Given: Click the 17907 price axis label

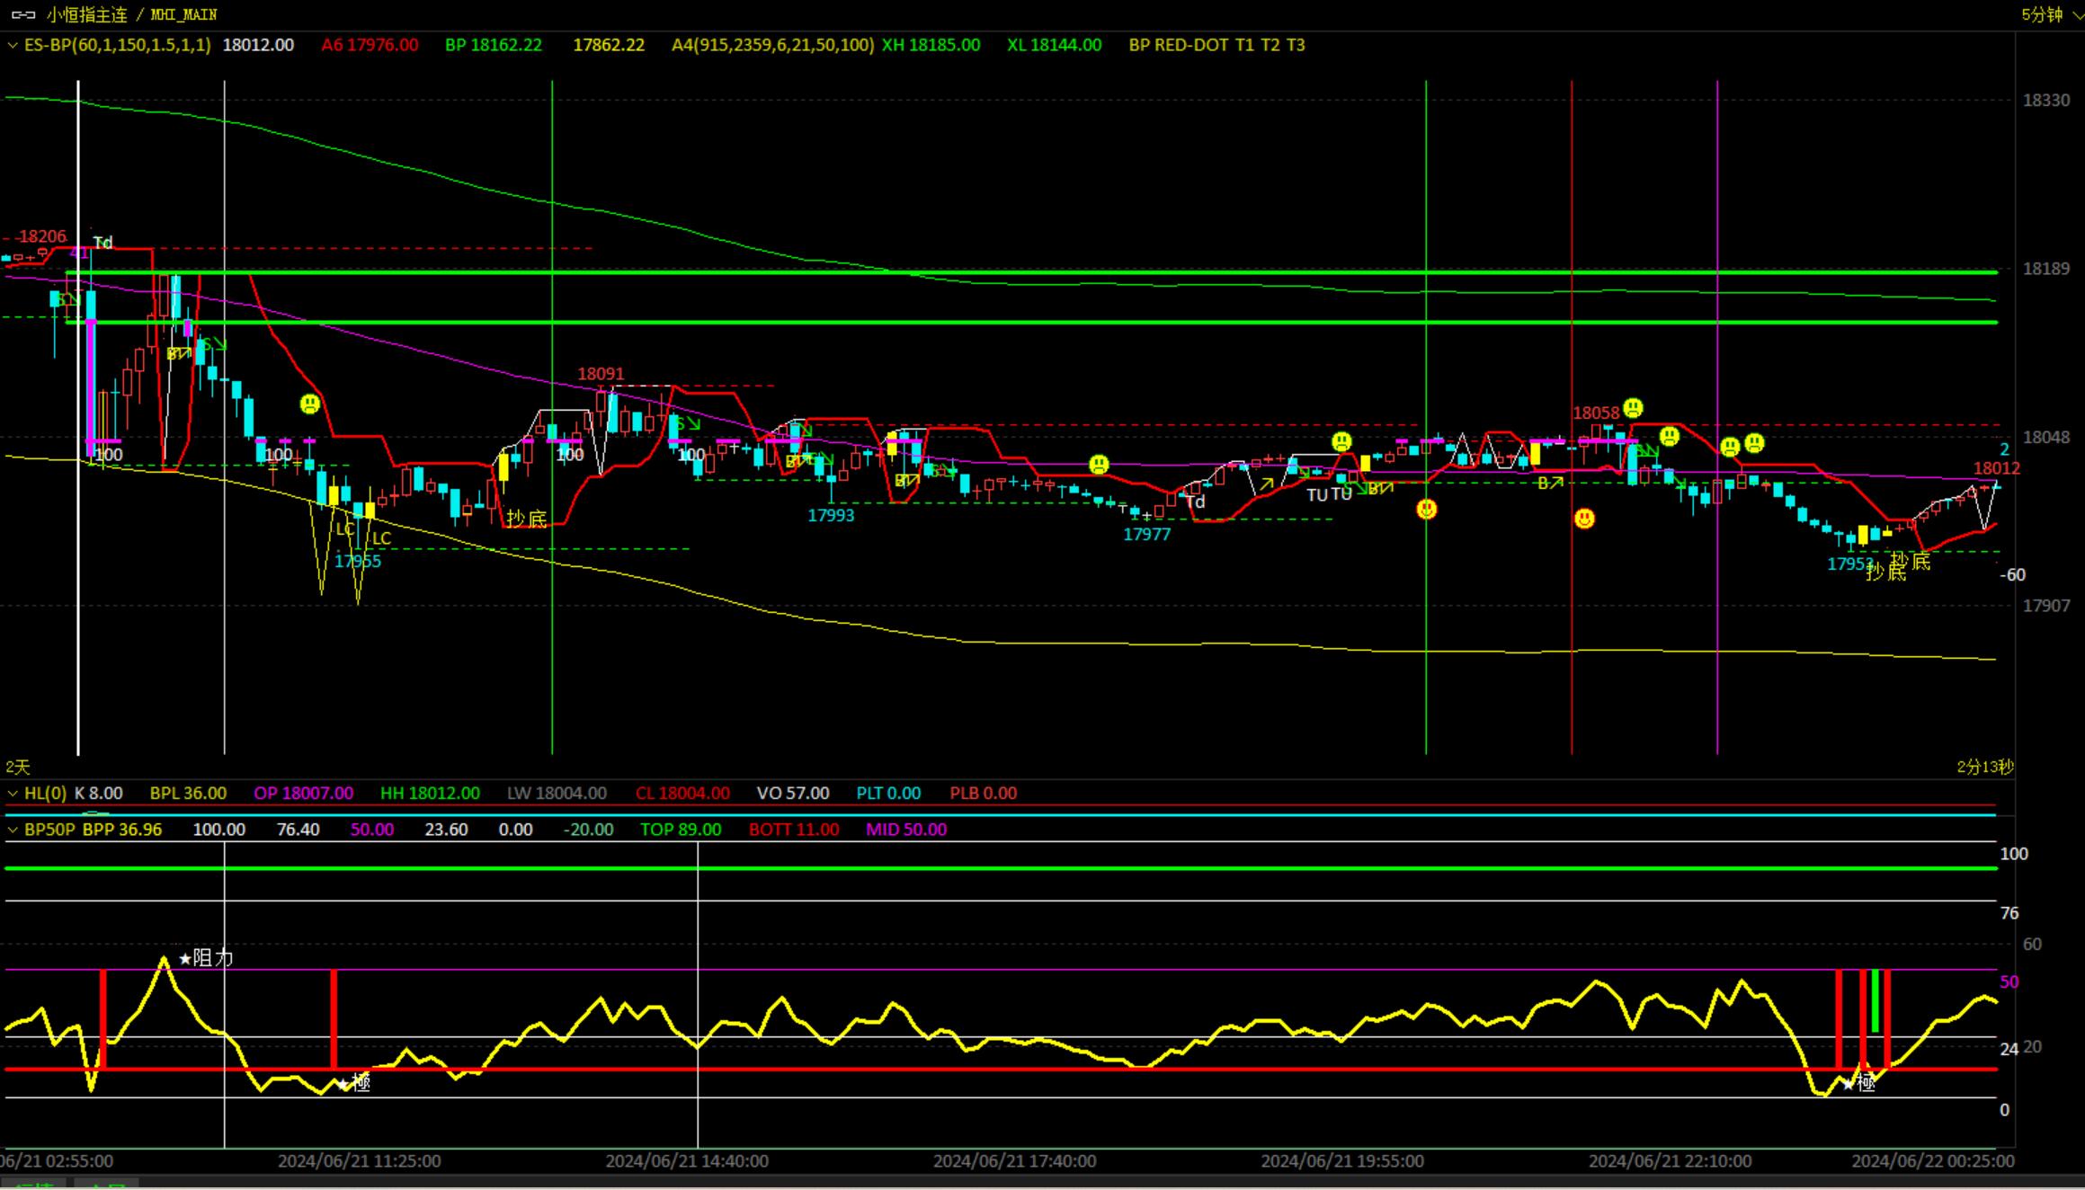Looking at the screenshot, I should [x=2046, y=606].
